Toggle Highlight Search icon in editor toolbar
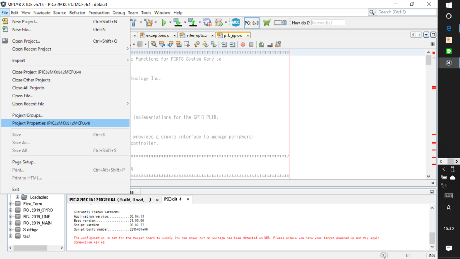 click(179, 45)
